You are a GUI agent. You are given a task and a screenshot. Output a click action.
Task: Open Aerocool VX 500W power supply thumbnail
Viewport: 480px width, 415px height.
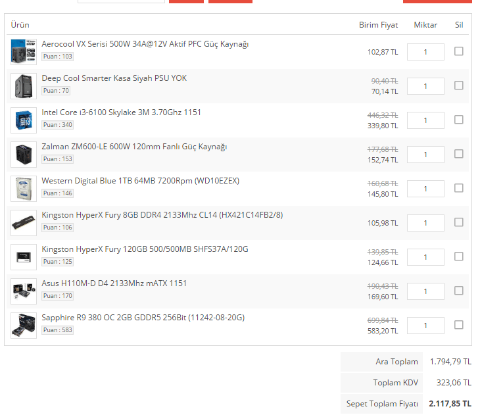24,52
